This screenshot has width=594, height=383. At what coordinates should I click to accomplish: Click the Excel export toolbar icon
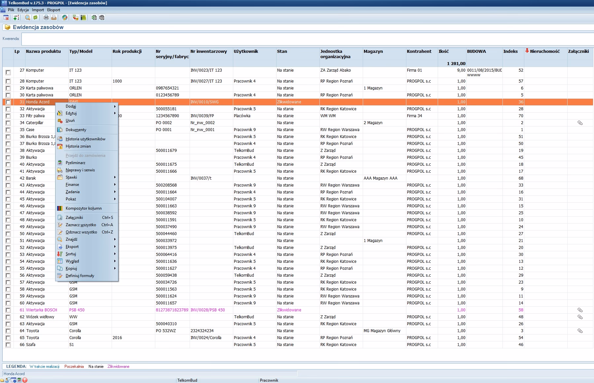(x=94, y=17)
